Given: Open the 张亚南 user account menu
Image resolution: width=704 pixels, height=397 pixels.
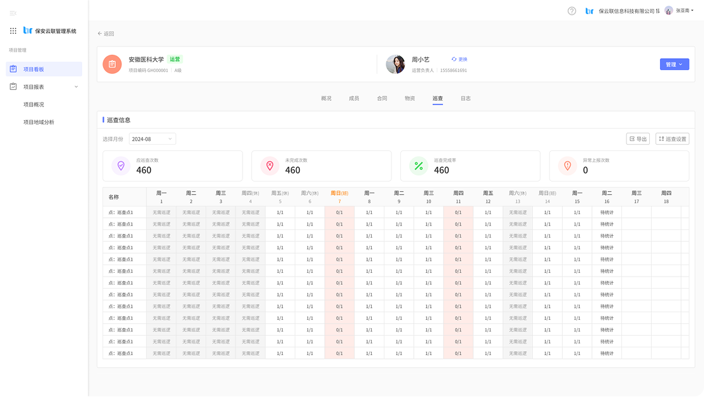Looking at the screenshot, I should pos(680,11).
